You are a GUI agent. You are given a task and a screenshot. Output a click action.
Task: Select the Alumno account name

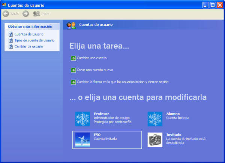173,114
